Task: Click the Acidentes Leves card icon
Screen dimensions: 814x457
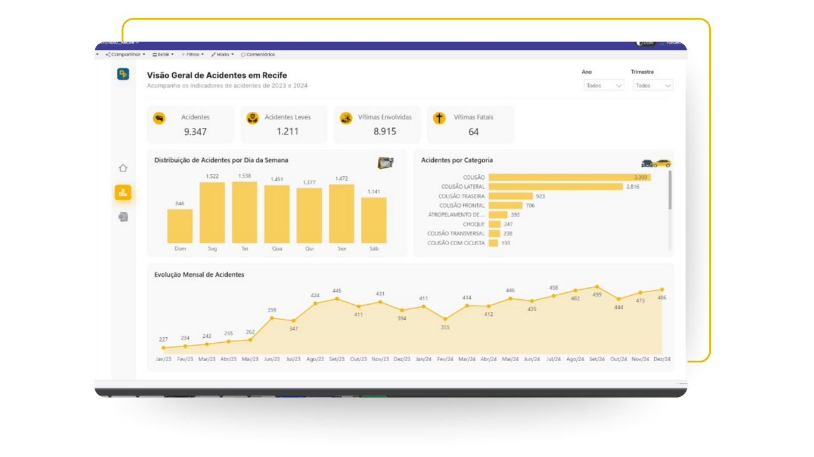Action: pyautogui.click(x=253, y=118)
